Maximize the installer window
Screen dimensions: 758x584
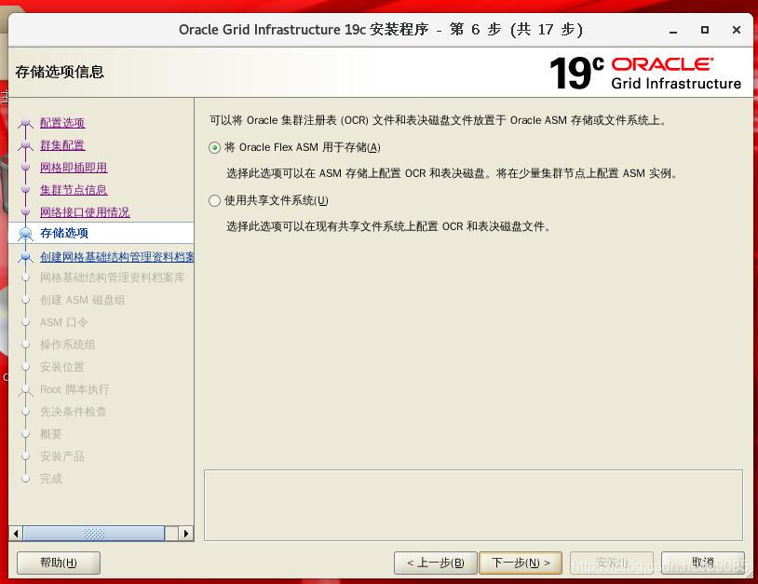(705, 30)
